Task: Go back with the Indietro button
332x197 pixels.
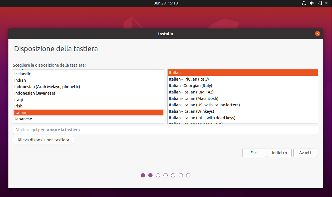Action: pos(280,153)
